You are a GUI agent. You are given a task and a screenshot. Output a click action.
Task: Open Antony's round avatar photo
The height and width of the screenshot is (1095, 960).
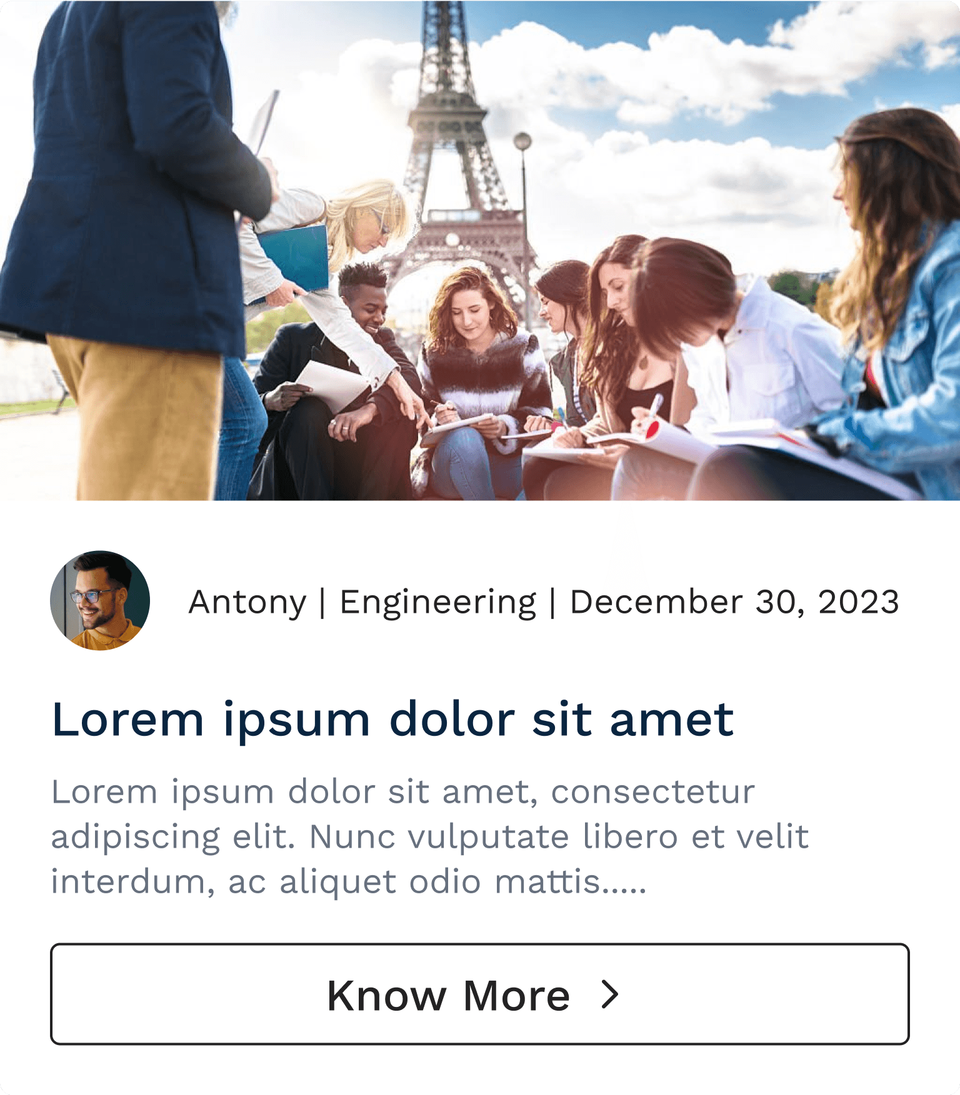[100, 600]
